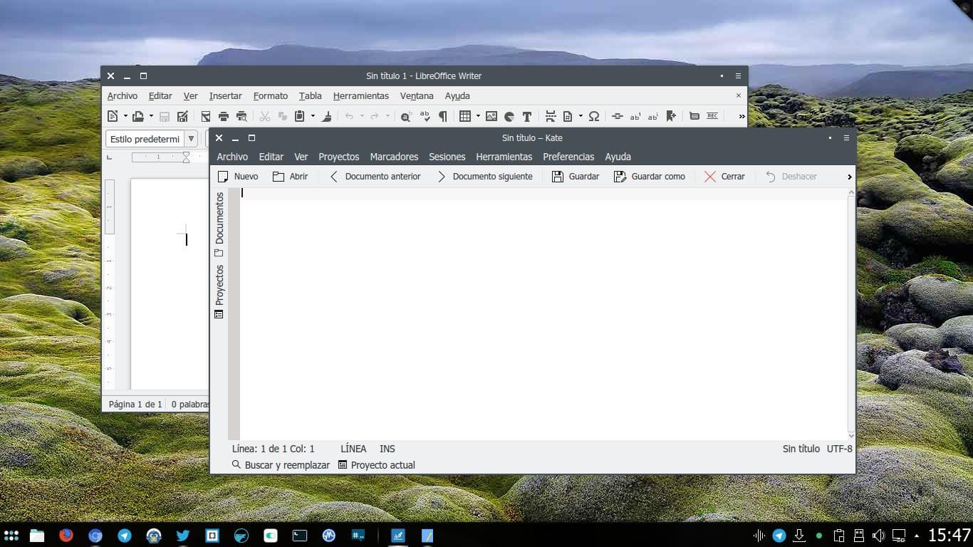The height and width of the screenshot is (547, 973).
Task: Click Guardar como in Kate toolbar
Action: click(x=650, y=176)
